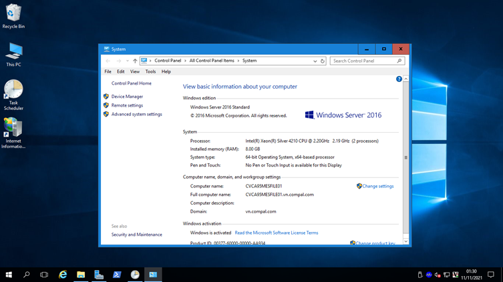The width and height of the screenshot is (503, 282).
Task: Click Control Panel breadcrumb in address bar
Action: point(168,61)
